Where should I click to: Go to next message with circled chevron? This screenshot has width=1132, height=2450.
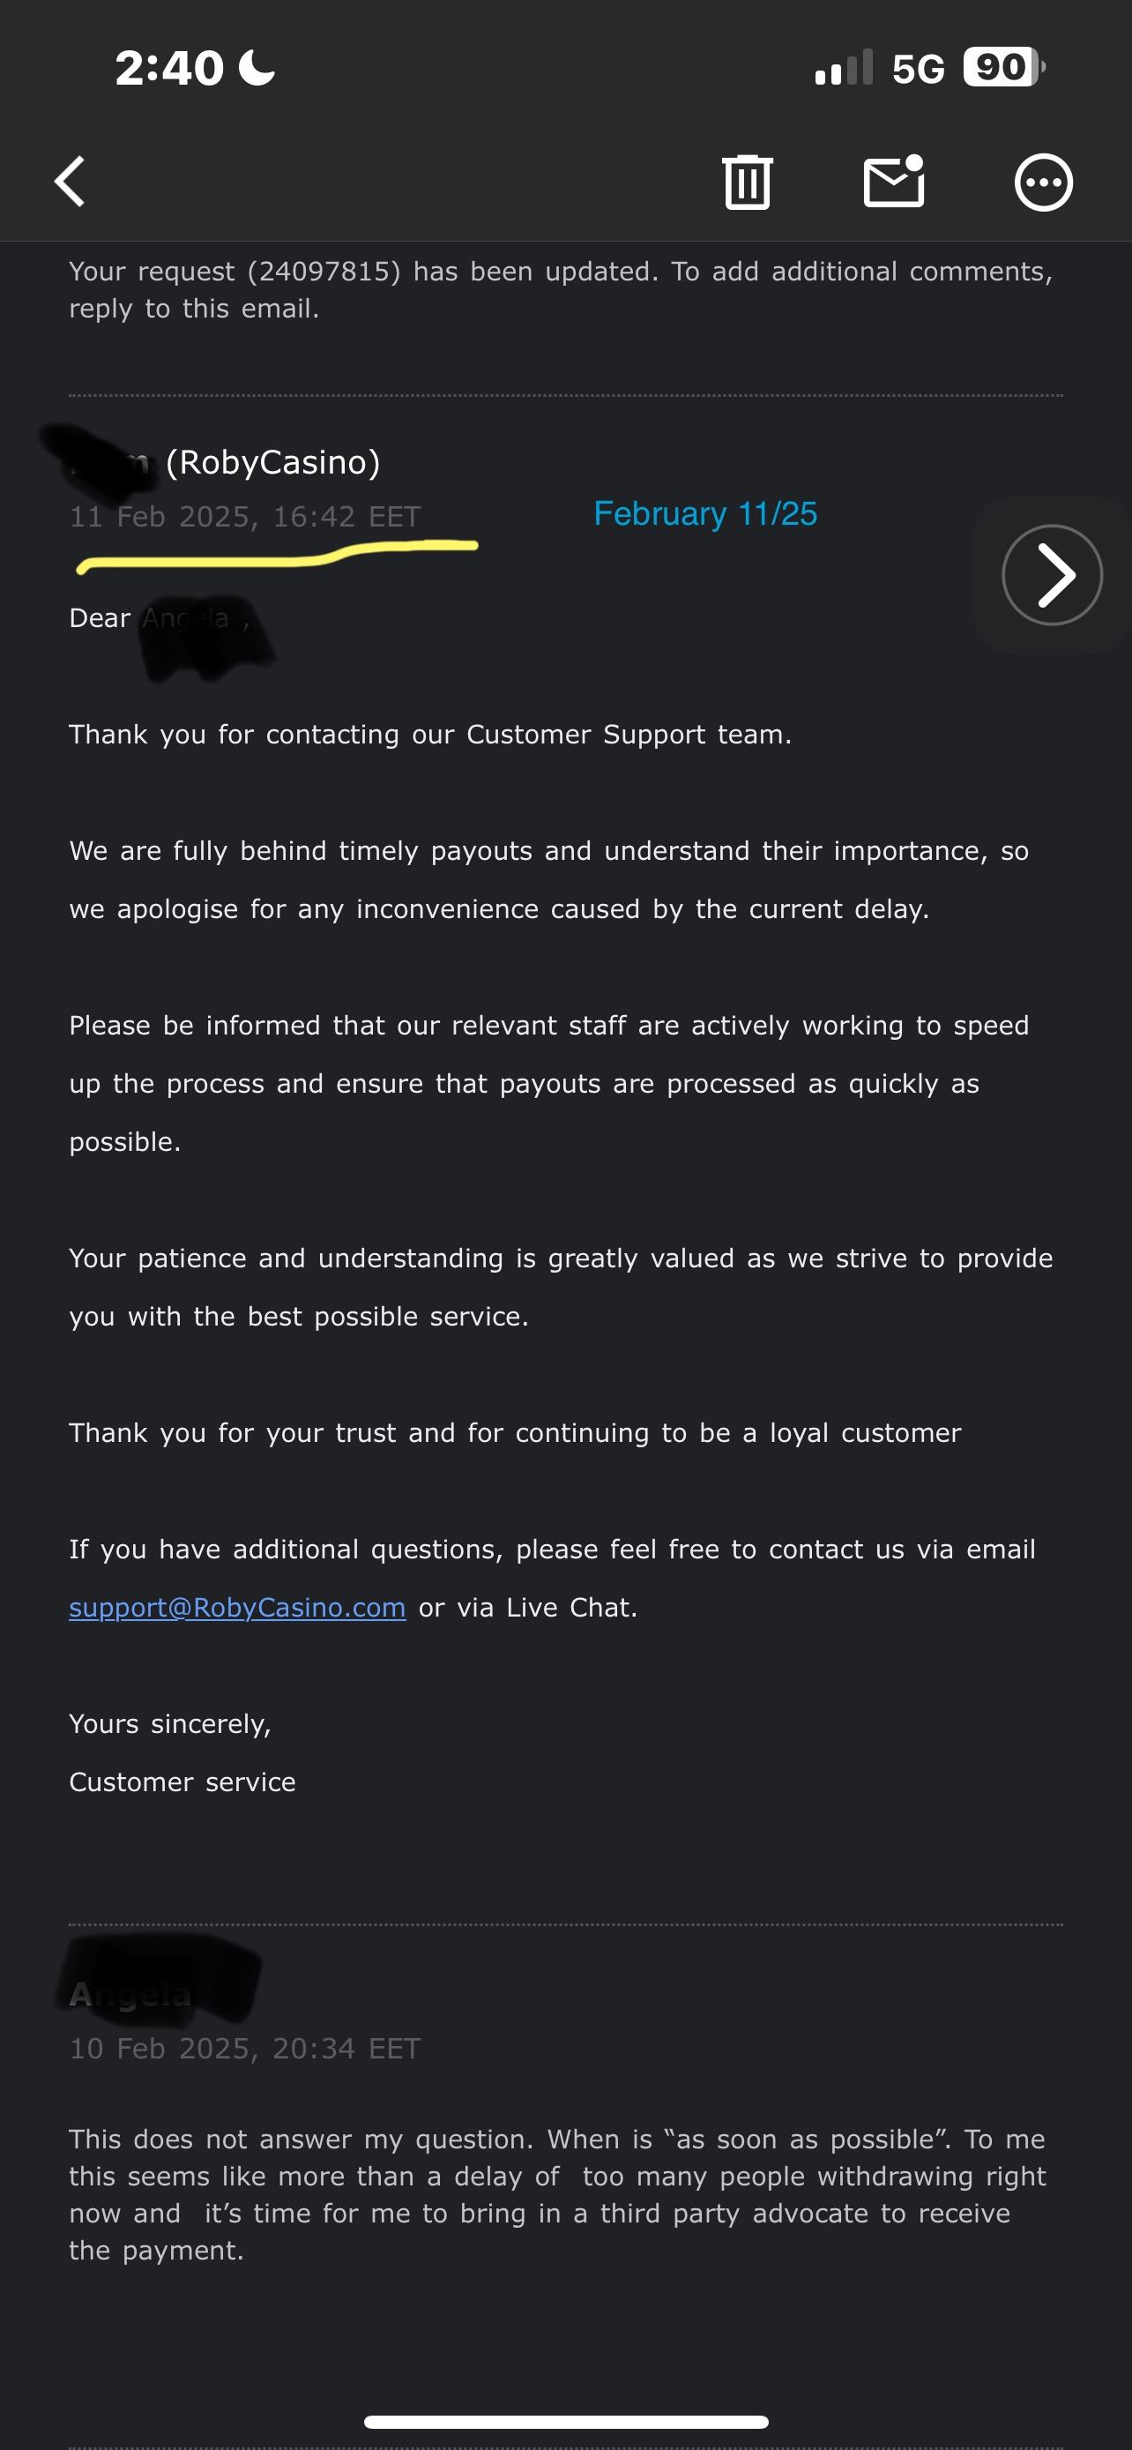point(1051,574)
